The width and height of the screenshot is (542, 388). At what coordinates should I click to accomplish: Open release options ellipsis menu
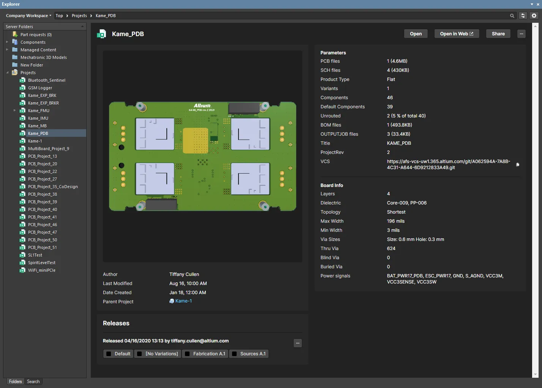coord(298,343)
